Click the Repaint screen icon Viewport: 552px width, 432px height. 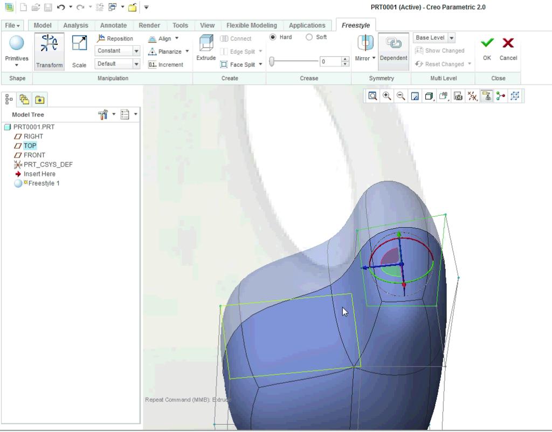point(415,96)
